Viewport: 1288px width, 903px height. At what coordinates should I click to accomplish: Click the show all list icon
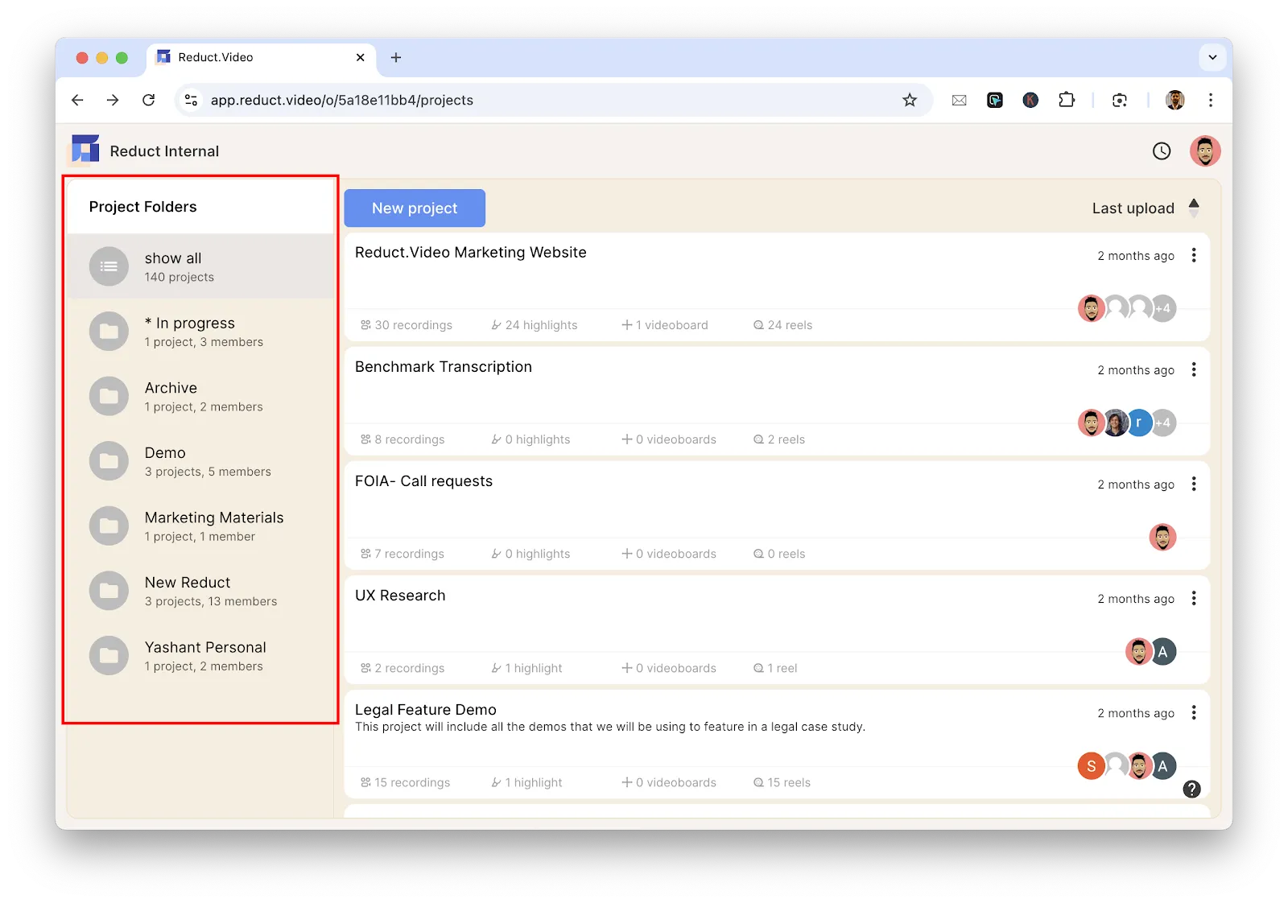[x=109, y=266]
